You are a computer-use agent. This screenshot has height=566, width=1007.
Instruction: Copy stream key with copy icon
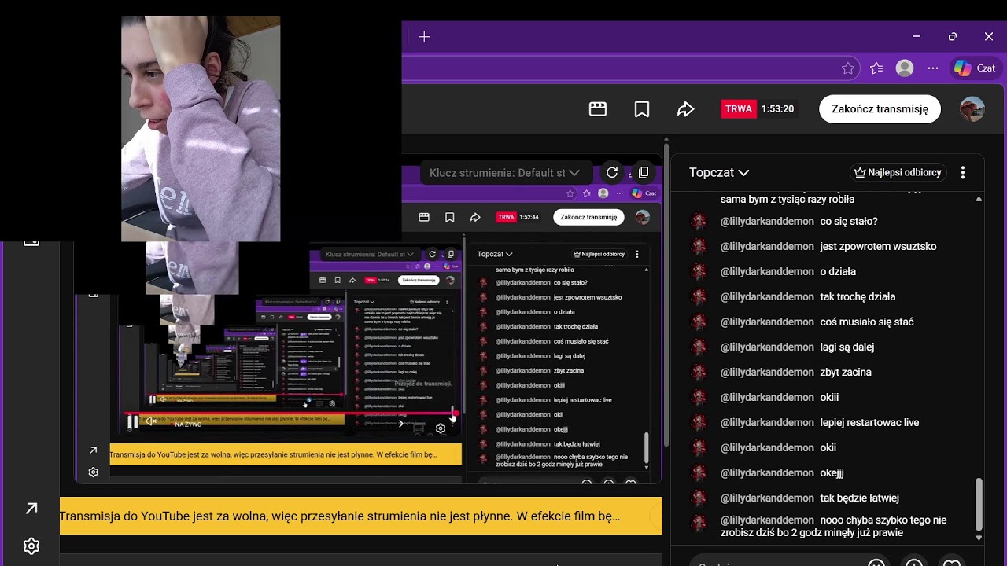tap(644, 172)
